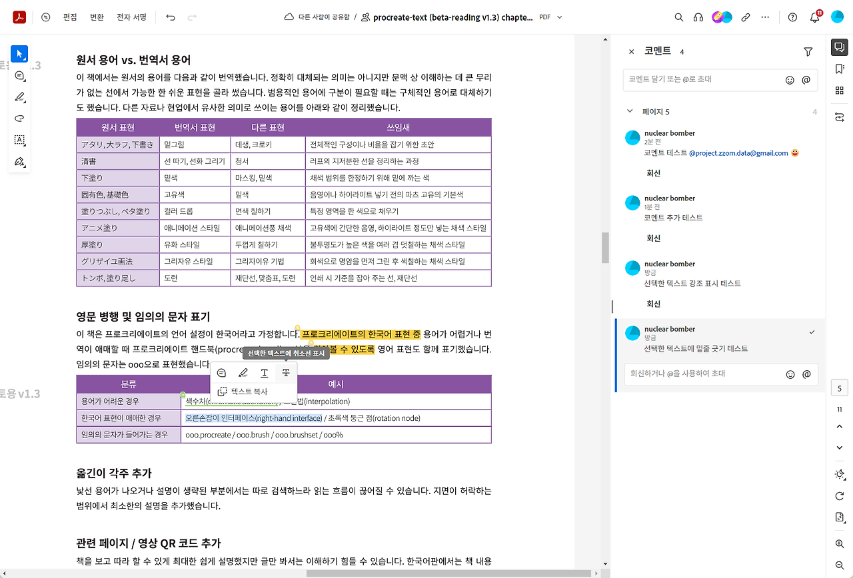Click the heading 영문 병행 및 임의의 문자 표기
Viewport: 853px width, 578px height.
click(143, 316)
